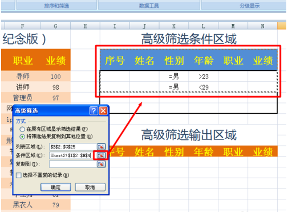
Task: Select the 高级筛选条件区域 title cell
Action: (x=189, y=39)
